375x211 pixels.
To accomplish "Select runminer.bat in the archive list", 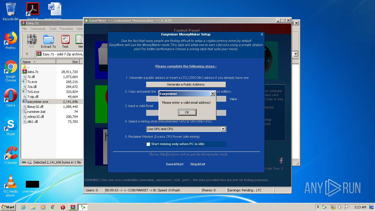I will 36,112.
